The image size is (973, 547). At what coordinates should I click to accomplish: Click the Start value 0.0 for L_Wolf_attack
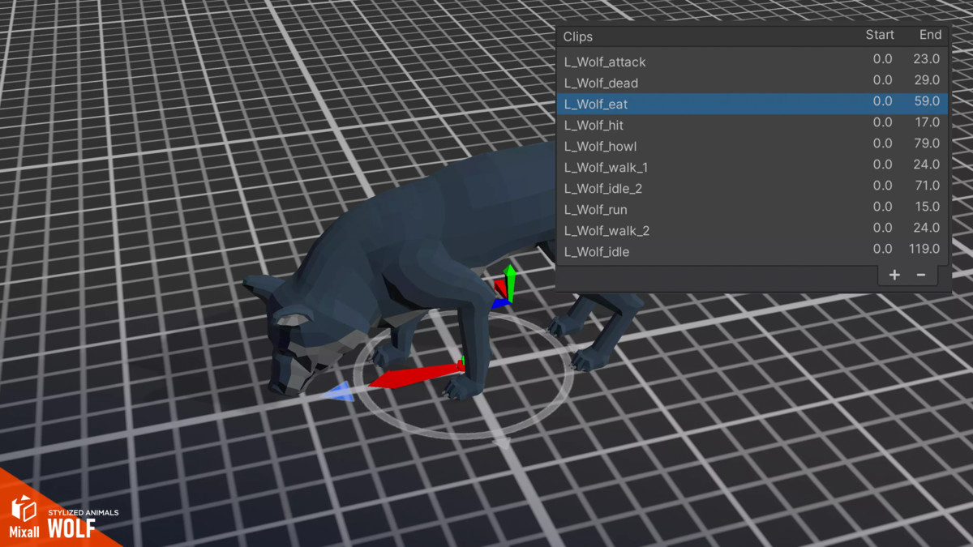click(x=883, y=59)
